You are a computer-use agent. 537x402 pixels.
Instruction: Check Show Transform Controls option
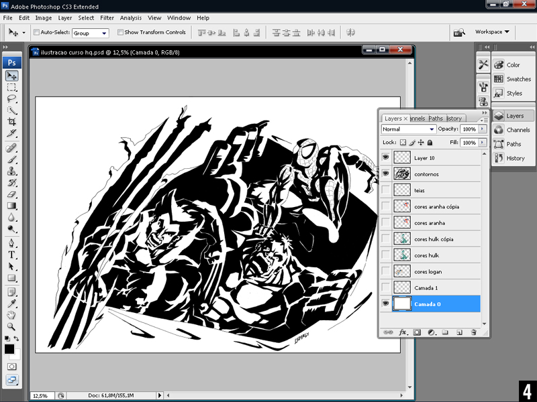tap(121, 32)
